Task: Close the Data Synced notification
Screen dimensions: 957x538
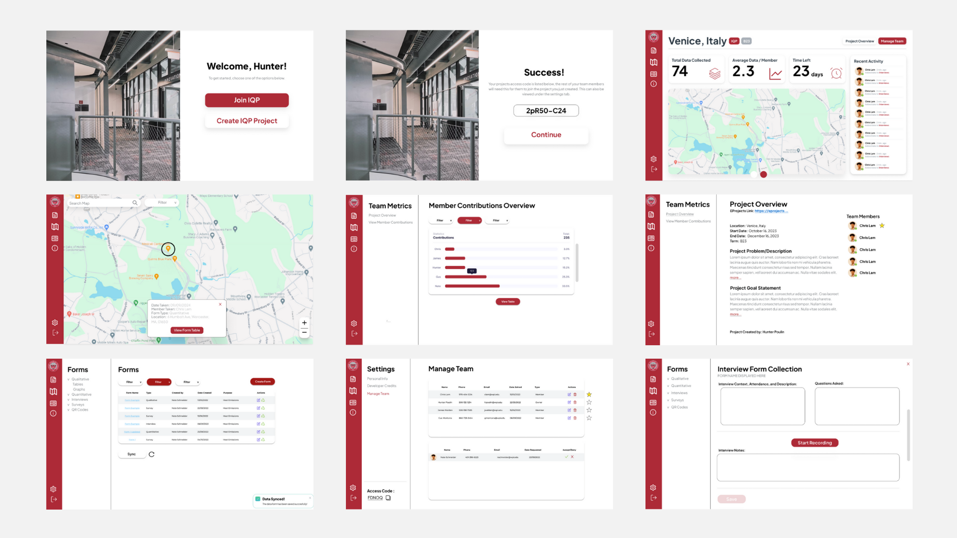Action: coord(310,498)
